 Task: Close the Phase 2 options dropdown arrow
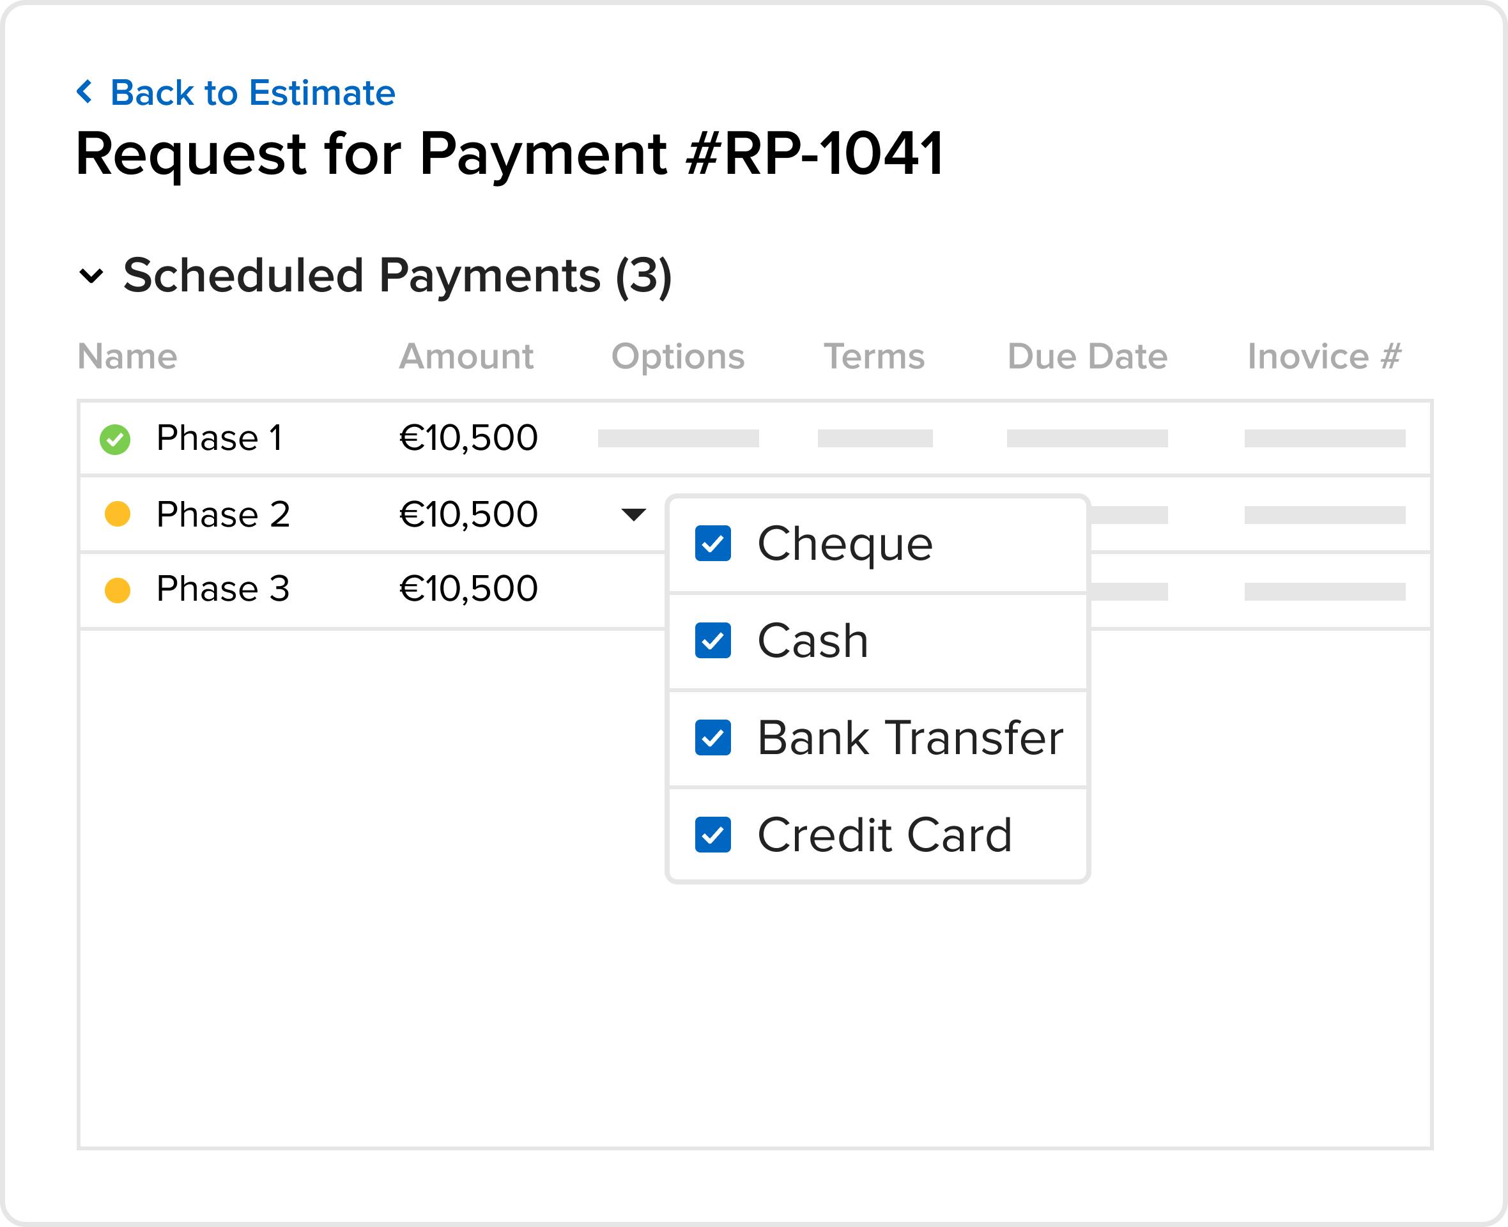[634, 514]
